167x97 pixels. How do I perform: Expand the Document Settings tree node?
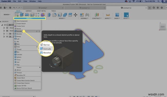[x=4, y=28]
